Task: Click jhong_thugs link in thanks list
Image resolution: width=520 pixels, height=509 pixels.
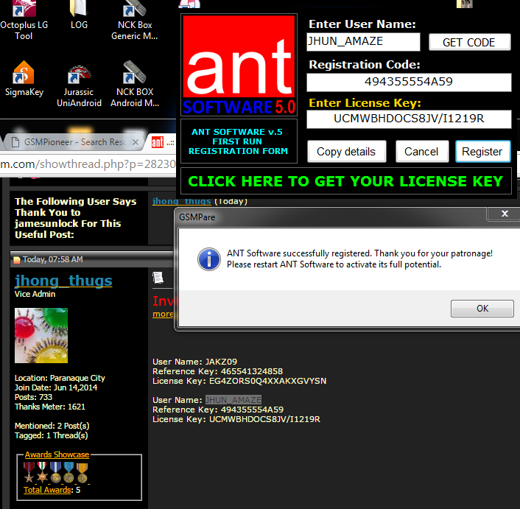Action: pos(181,201)
